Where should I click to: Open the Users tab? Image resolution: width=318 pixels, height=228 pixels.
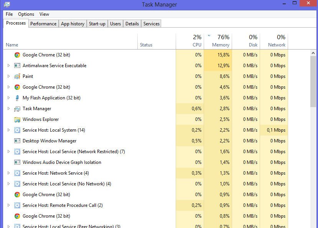coord(115,24)
